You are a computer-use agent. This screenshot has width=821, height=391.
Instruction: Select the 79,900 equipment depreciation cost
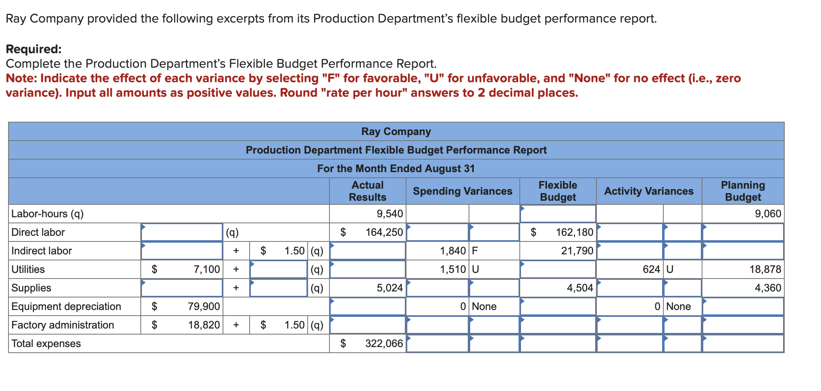click(204, 306)
